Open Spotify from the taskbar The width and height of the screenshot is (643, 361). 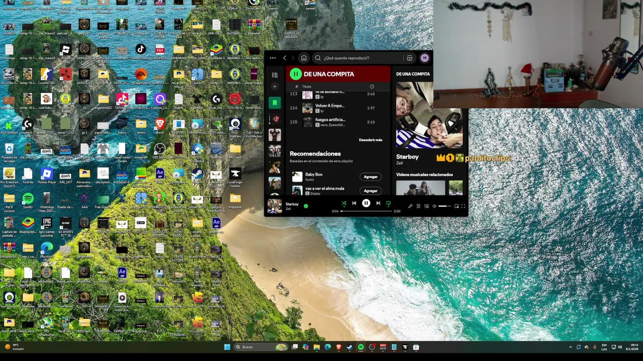[361, 347]
